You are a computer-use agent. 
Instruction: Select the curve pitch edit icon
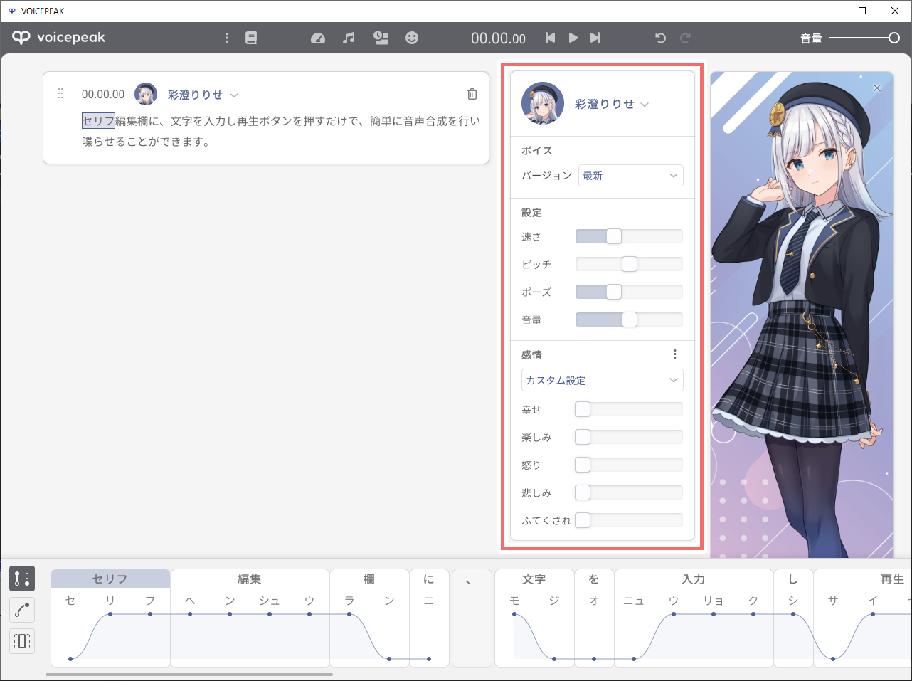point(22,610)
